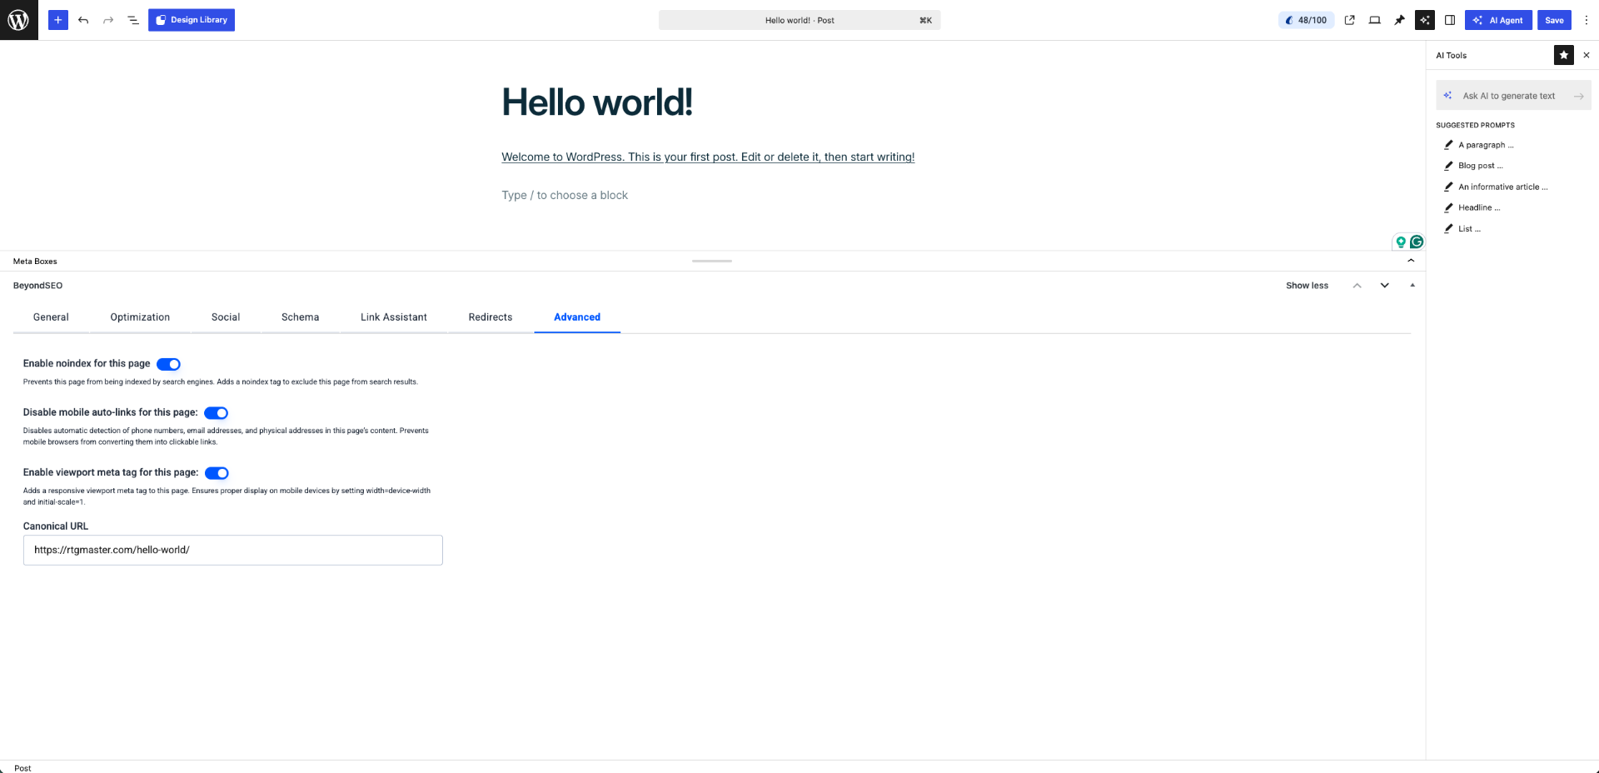Viewport: 1599px width, 773px height.
Task: Click the Hello world! post title
Action: [x=597, y=102]
